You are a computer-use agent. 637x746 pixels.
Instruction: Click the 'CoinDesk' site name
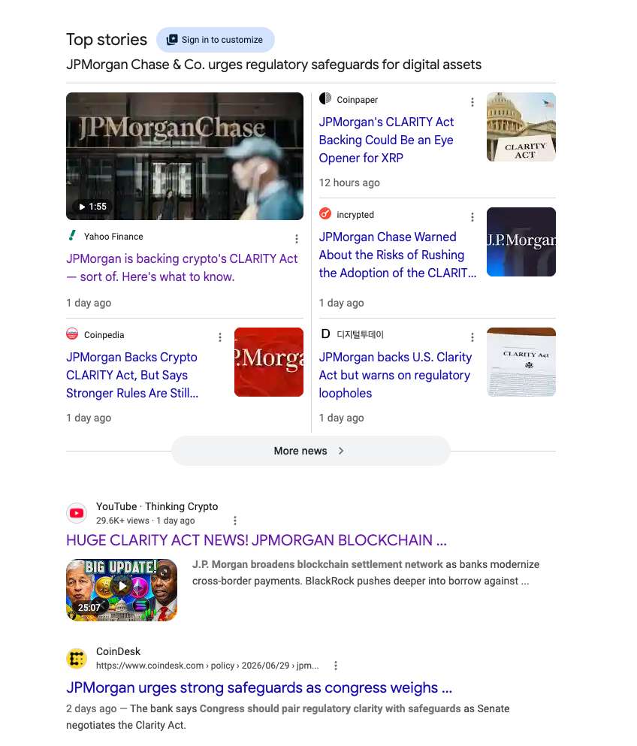tap(119, 651)
